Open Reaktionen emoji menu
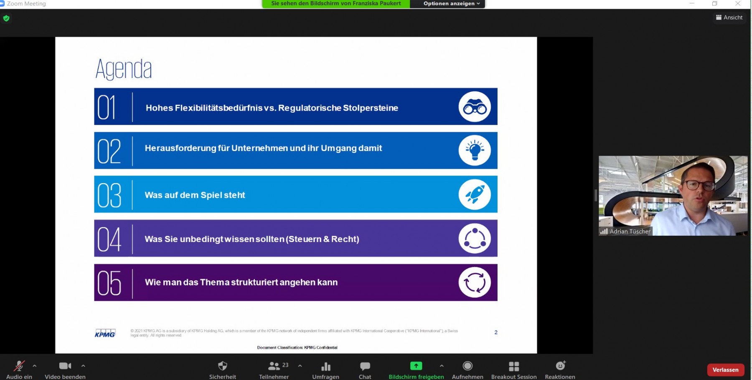 pos(560,367)
